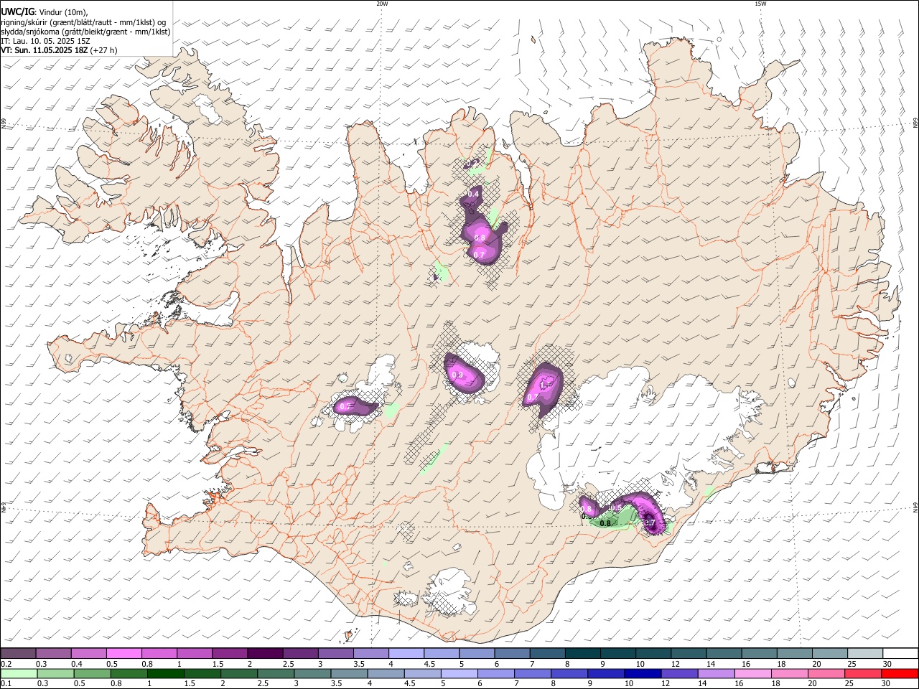Click the '0.1' label on the lower legend scale
Image resolution: width=919 pixels, height=689 pixels.
(5, 684)
